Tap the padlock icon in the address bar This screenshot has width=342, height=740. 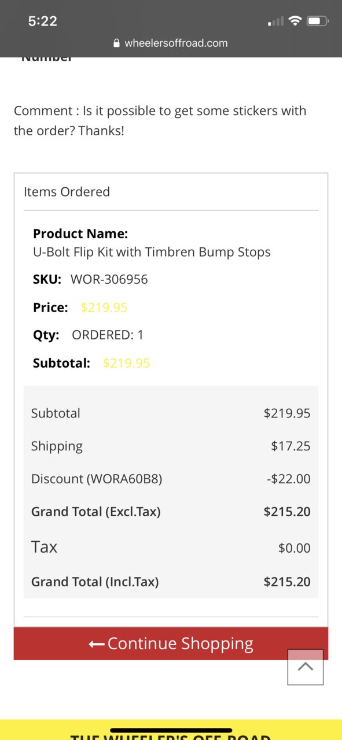[x=117, y=43]
